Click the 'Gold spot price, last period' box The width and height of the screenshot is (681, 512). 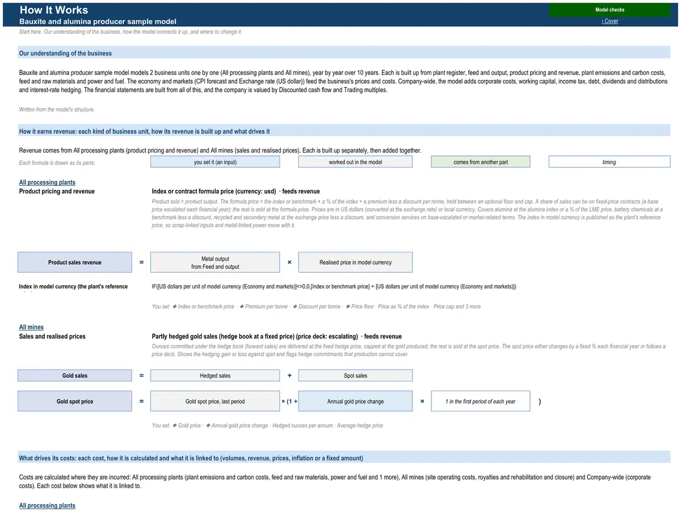coord(215,401)
